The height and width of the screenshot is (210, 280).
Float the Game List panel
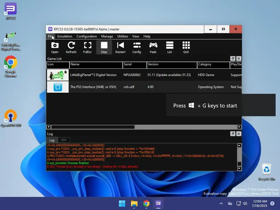233,59
